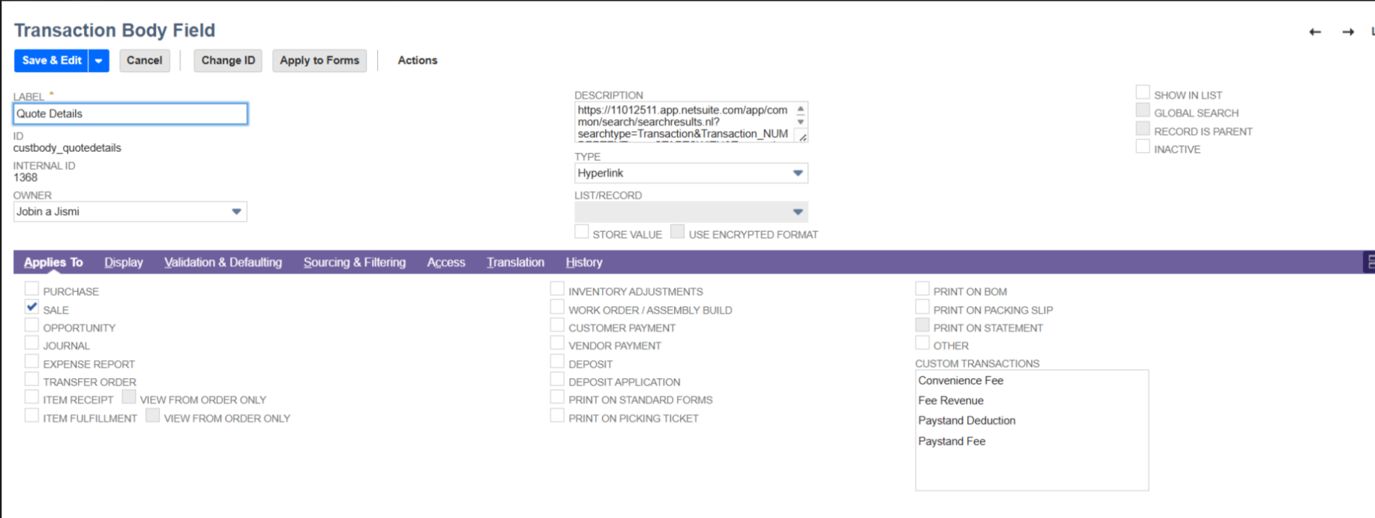Image resolution: width=1375 pixels, height=518 pixels.
Task: Open the Type dropdown showing Hyperlink
Action: coord(690,173)
